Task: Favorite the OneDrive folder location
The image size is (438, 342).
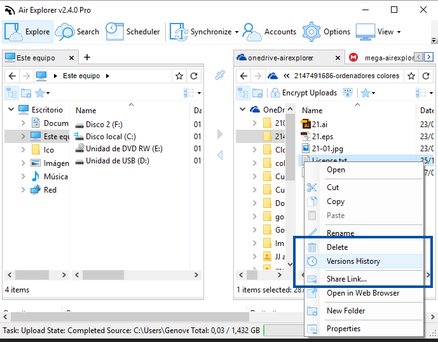Action: 411,76
